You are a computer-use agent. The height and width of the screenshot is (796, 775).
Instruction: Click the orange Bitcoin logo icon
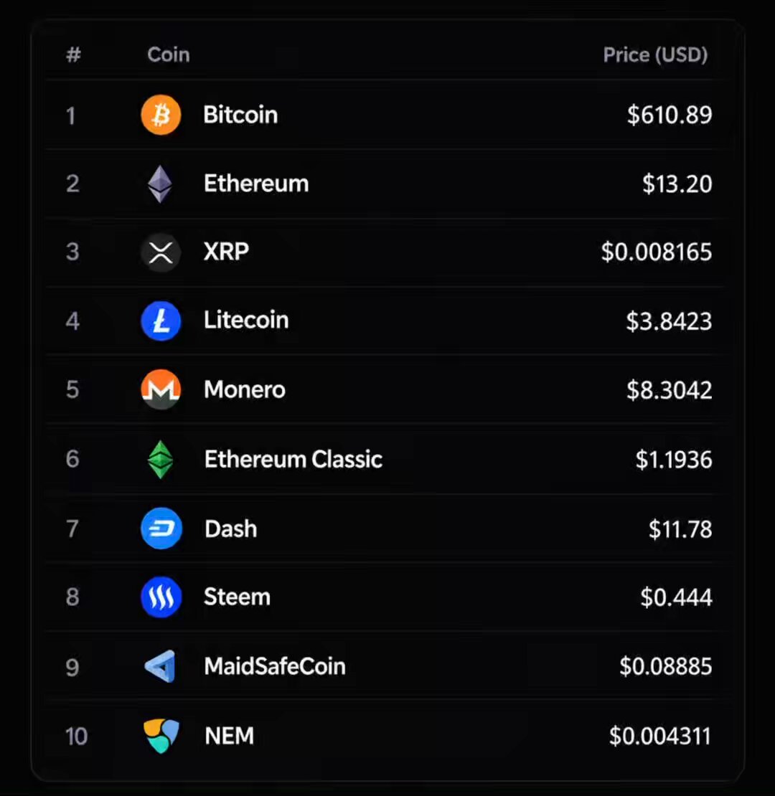(161, 115)
